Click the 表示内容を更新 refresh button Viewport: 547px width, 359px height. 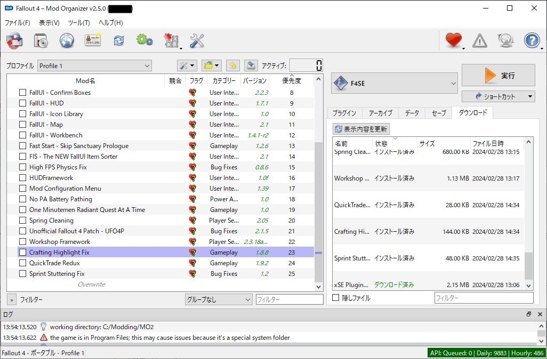click(361, 129)
